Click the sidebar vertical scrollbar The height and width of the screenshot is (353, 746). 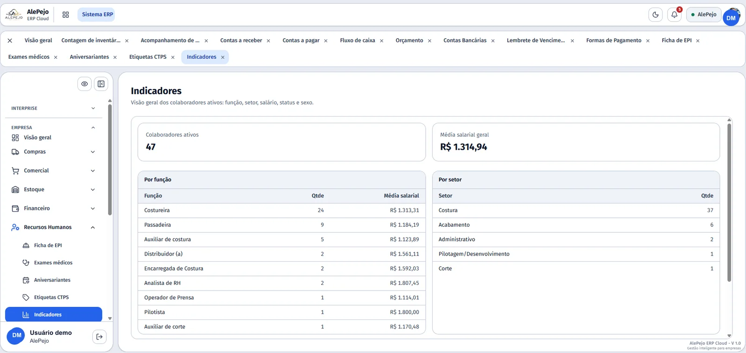click(110, 159)
